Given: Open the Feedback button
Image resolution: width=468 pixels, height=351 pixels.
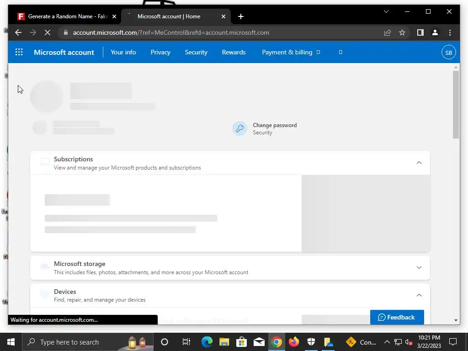Looking at the screenshot, I should 397,317.
